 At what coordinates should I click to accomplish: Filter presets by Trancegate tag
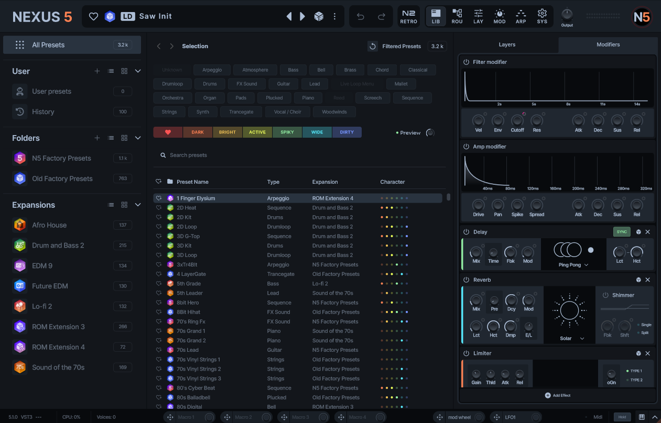tap(241, 112)
